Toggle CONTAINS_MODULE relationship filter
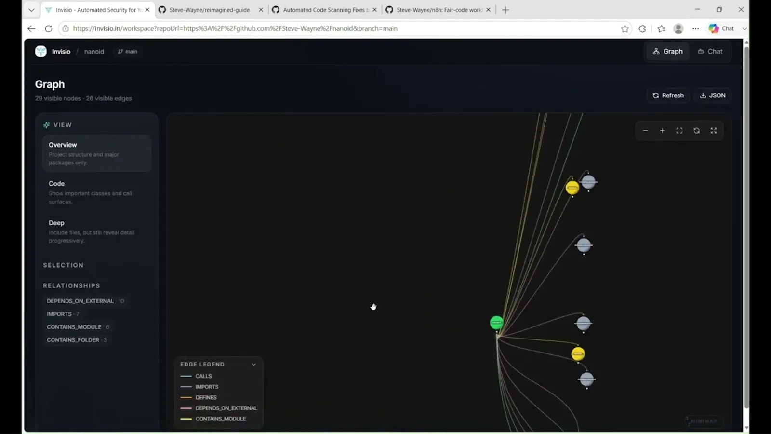Image resolution: width=771 pixels, height=434 pixels. point(78,327)
